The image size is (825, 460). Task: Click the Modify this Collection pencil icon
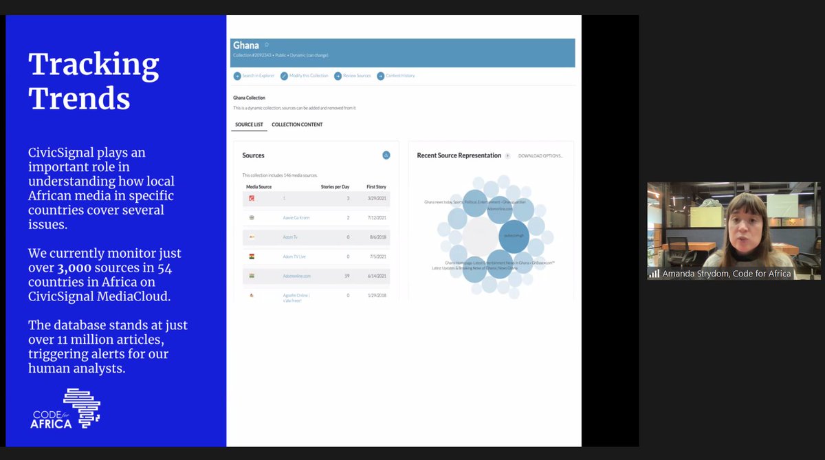283,76
